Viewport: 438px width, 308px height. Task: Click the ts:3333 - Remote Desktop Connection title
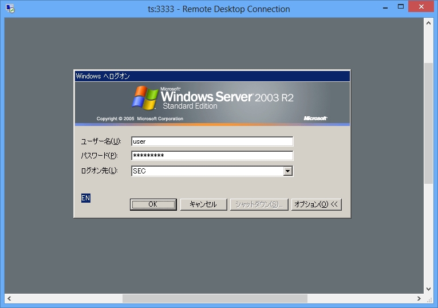[x=219, y=9]
